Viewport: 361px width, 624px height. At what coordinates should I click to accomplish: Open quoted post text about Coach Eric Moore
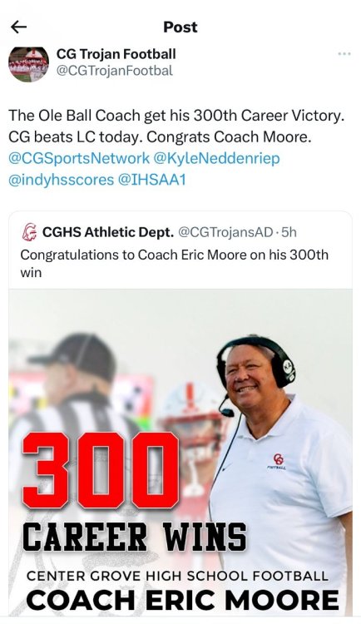pyautogui.click(x=175, y=264)
